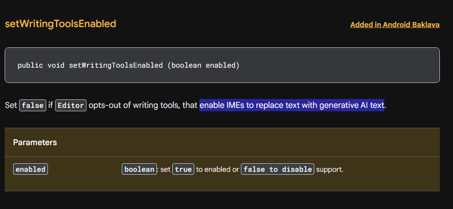This screenshot has width=453, height=209.
Task: Click the 'false to disable' code chip
Action: (277, 169)
